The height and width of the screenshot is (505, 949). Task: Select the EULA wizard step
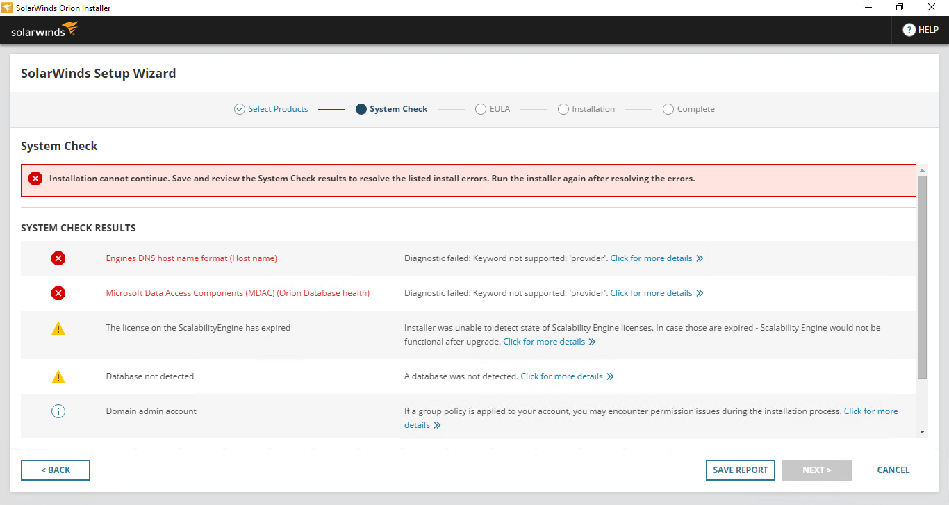(500, 109)
